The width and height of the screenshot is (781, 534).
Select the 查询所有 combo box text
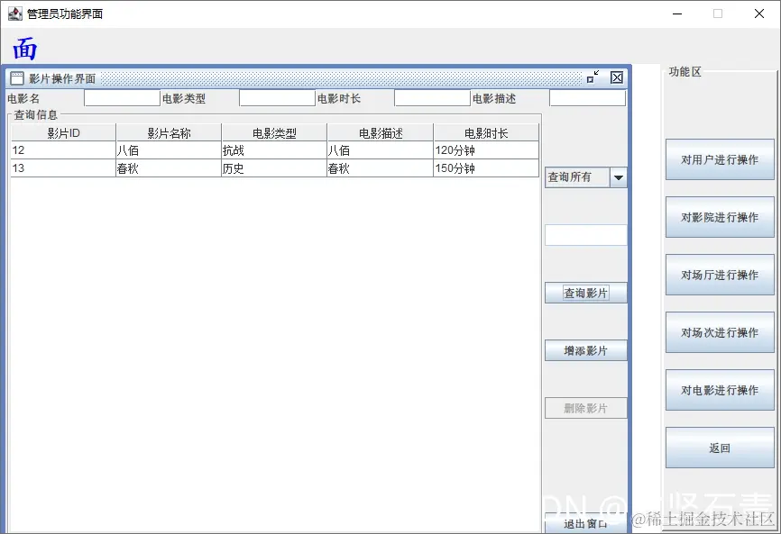point(569,177)
